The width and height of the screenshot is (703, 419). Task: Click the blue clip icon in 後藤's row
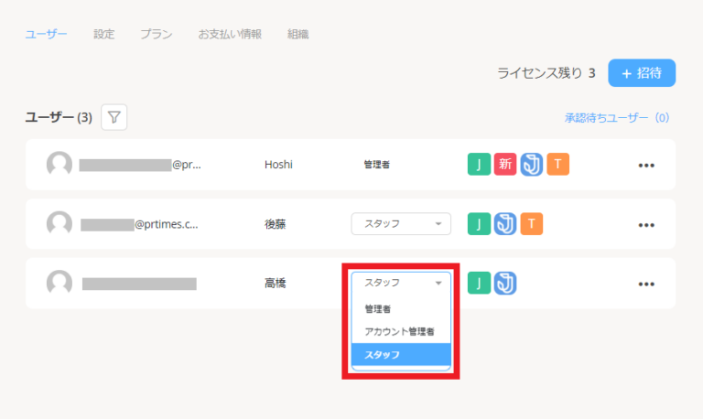click(x=505, y=224)
